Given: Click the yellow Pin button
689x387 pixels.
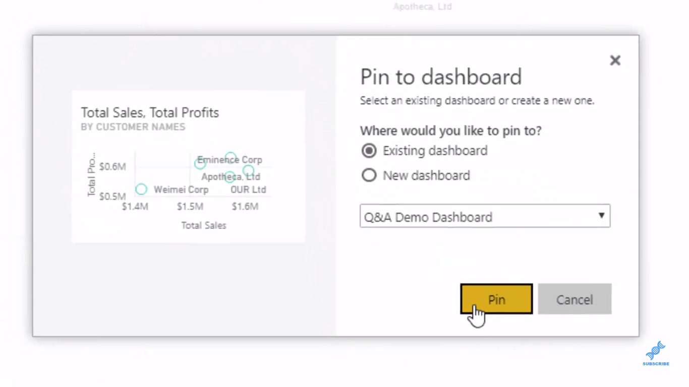Looking at the screenshot, I should click(x=496, y=299).
